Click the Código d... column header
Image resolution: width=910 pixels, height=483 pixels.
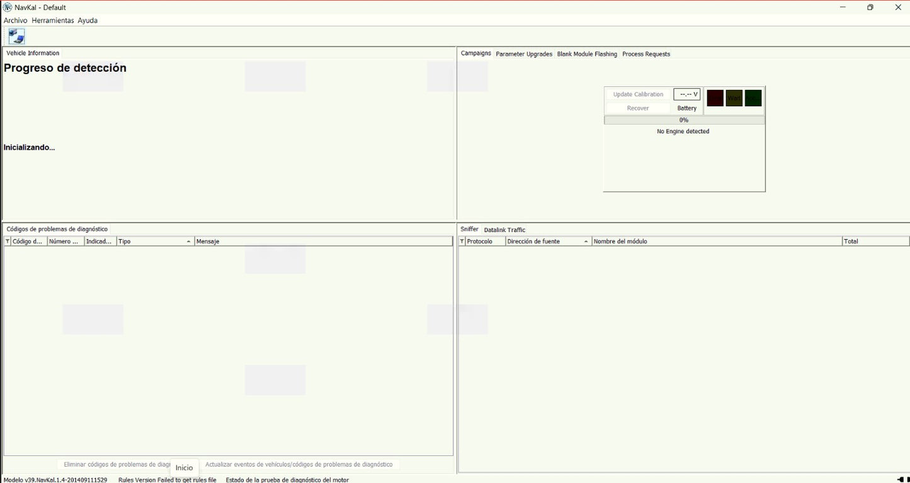(x=28, y=241)
